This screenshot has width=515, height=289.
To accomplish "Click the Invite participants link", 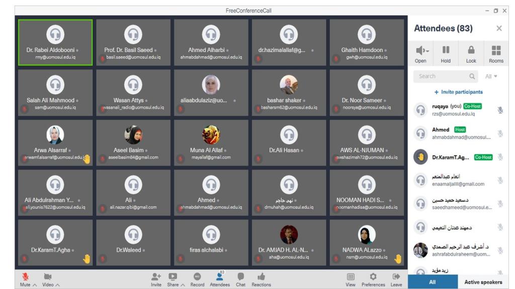I will click(458, 92).
